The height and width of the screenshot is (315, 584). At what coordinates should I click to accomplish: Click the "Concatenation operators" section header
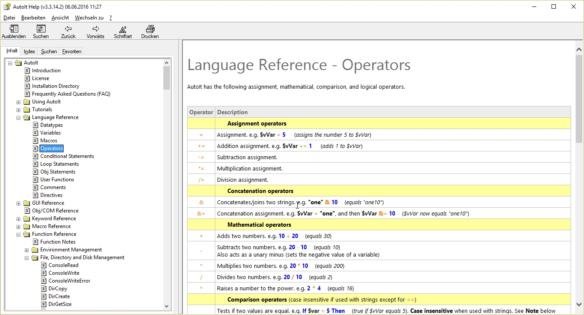(x=260, y=191)
